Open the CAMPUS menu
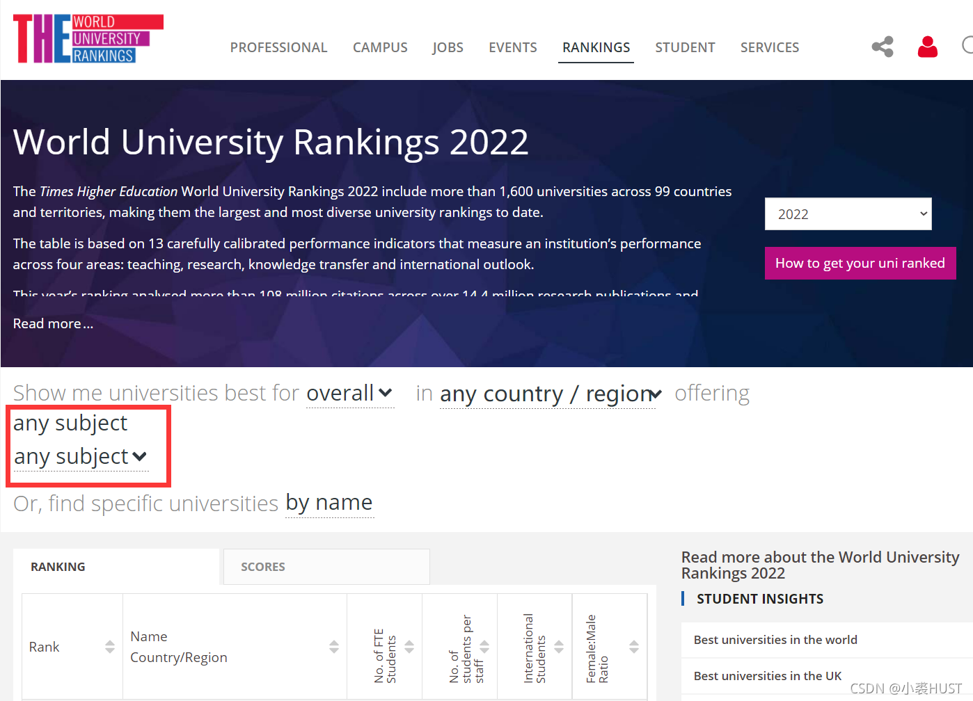The height and width of the screenshot is (701, 973). point(380,47)
